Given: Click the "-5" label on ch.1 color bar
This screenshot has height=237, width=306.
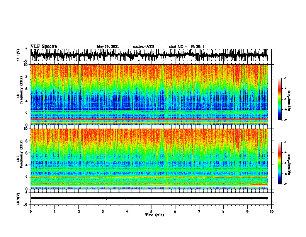Looking at the screenshot, I should point(285,99).
